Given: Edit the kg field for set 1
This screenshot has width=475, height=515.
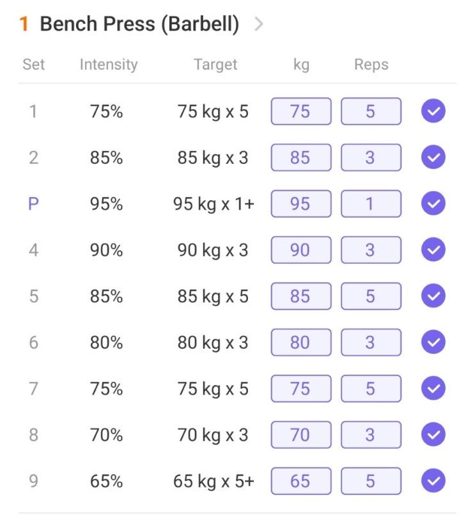Looking at the screenshot, I should tap(300, 112).
